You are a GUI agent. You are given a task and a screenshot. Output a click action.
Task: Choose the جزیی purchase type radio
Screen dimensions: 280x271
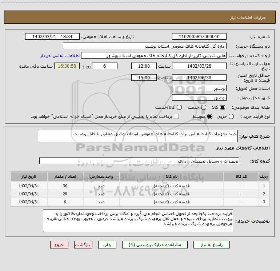click(231, 116)
